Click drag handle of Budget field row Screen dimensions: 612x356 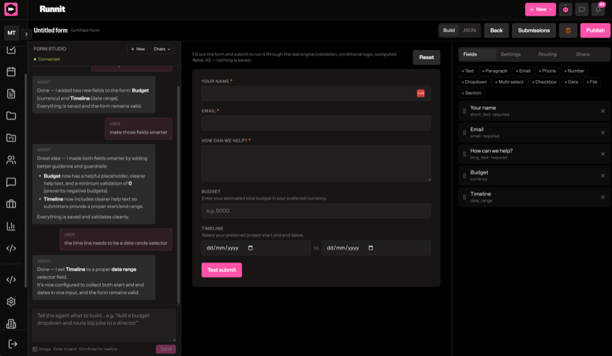click(x=464, y=175)
